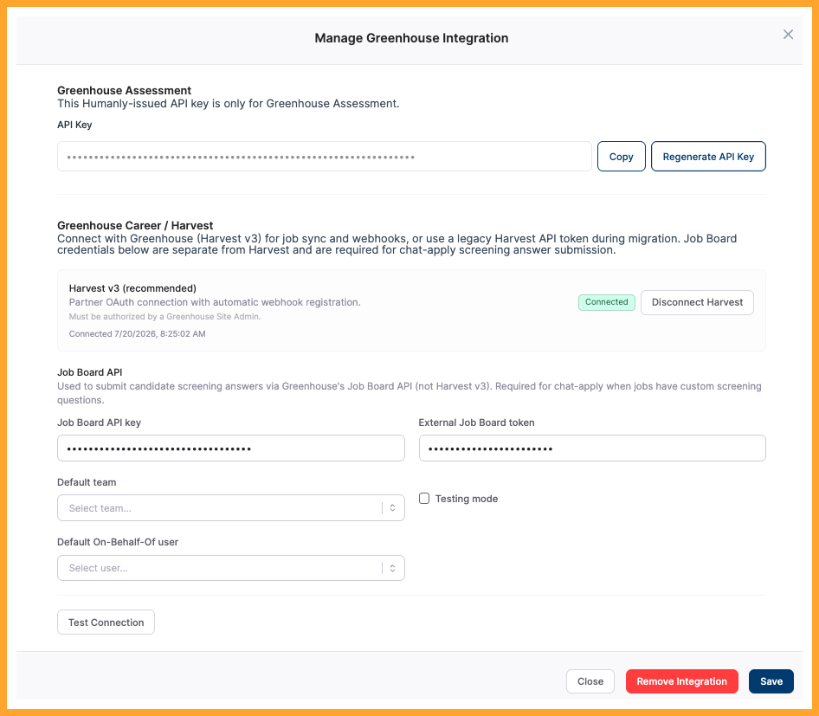The image size is (819, 716).
Task: Focus the masked API Key field
Action: click(x=324, y=156)
